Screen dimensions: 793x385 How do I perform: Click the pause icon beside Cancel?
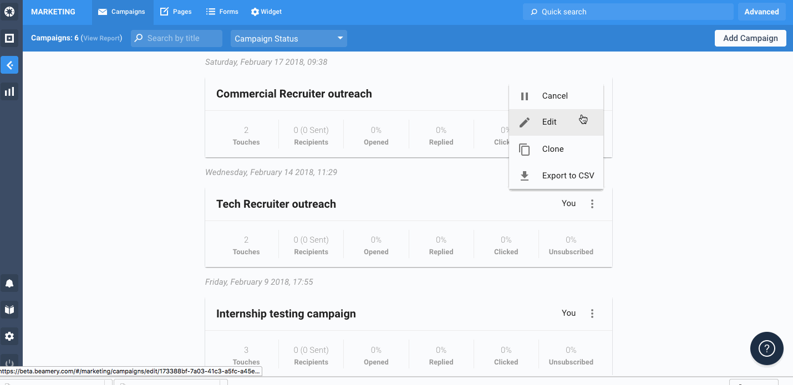pyautogui.click(x=525, y=96)
